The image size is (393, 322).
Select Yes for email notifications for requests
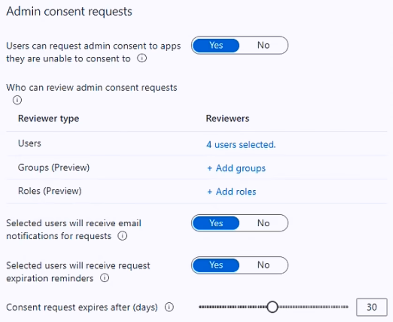tap(216, 223)
